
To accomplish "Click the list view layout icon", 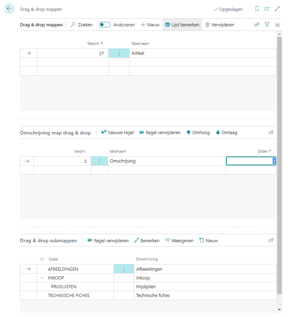I will coord(277,25).
